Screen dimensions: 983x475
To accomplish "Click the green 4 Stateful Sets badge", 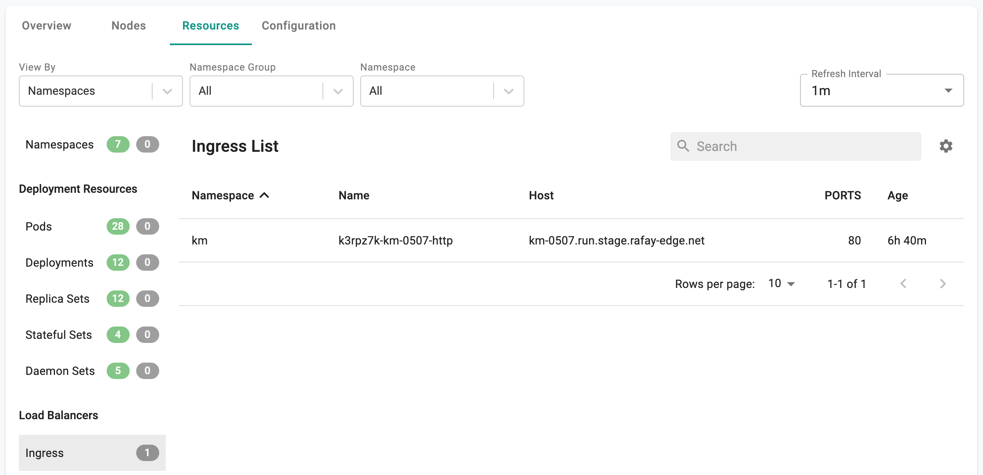I will [x=118, y=335].
